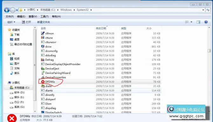
Task: Select the ctfmon file icon
Action: point(43,33)
